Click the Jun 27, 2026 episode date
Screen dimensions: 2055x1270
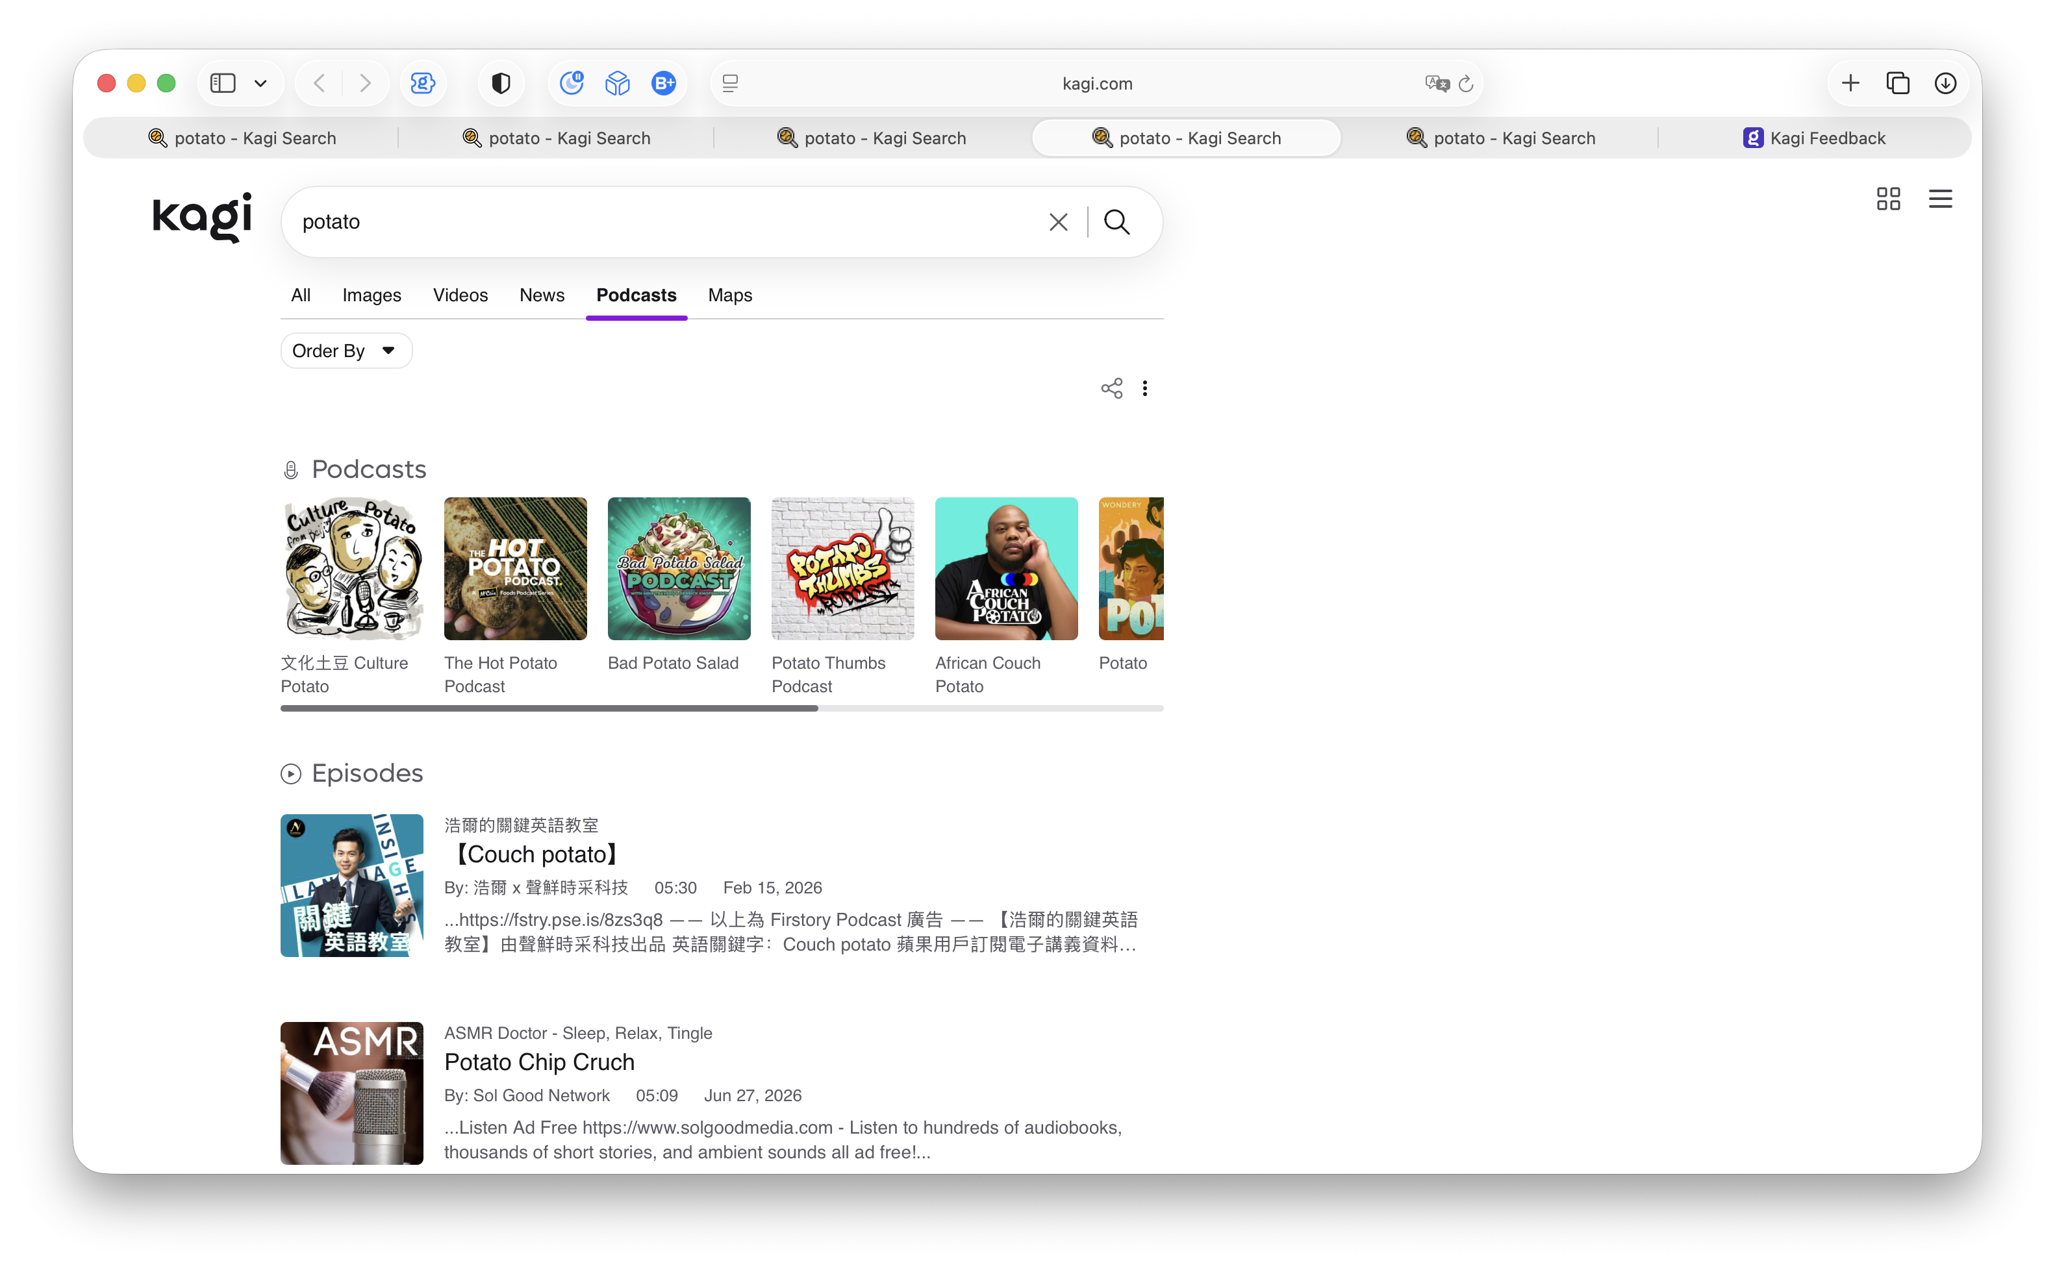tap(753, 1095)
